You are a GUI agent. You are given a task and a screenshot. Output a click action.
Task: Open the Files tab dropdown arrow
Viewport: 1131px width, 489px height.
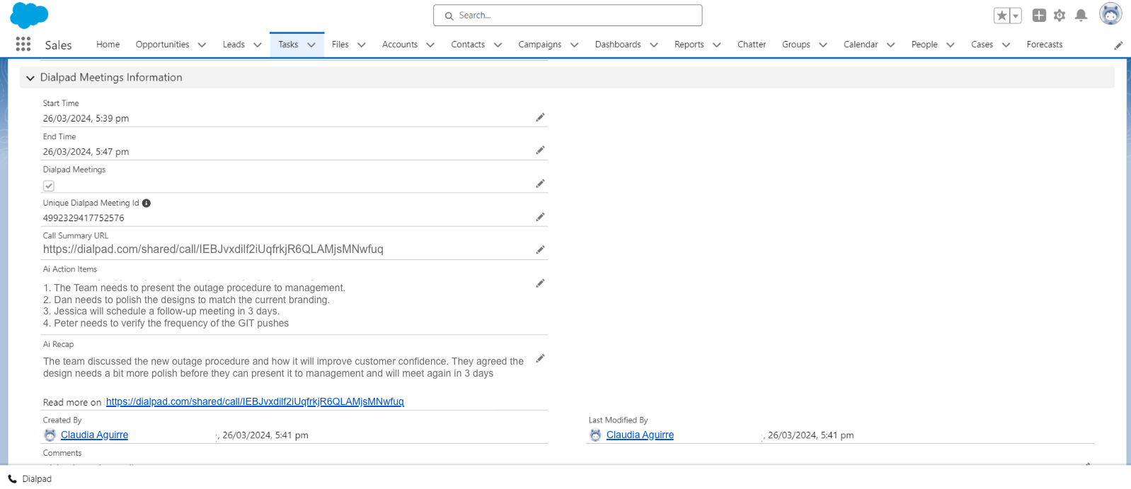[x=362, y=45]
